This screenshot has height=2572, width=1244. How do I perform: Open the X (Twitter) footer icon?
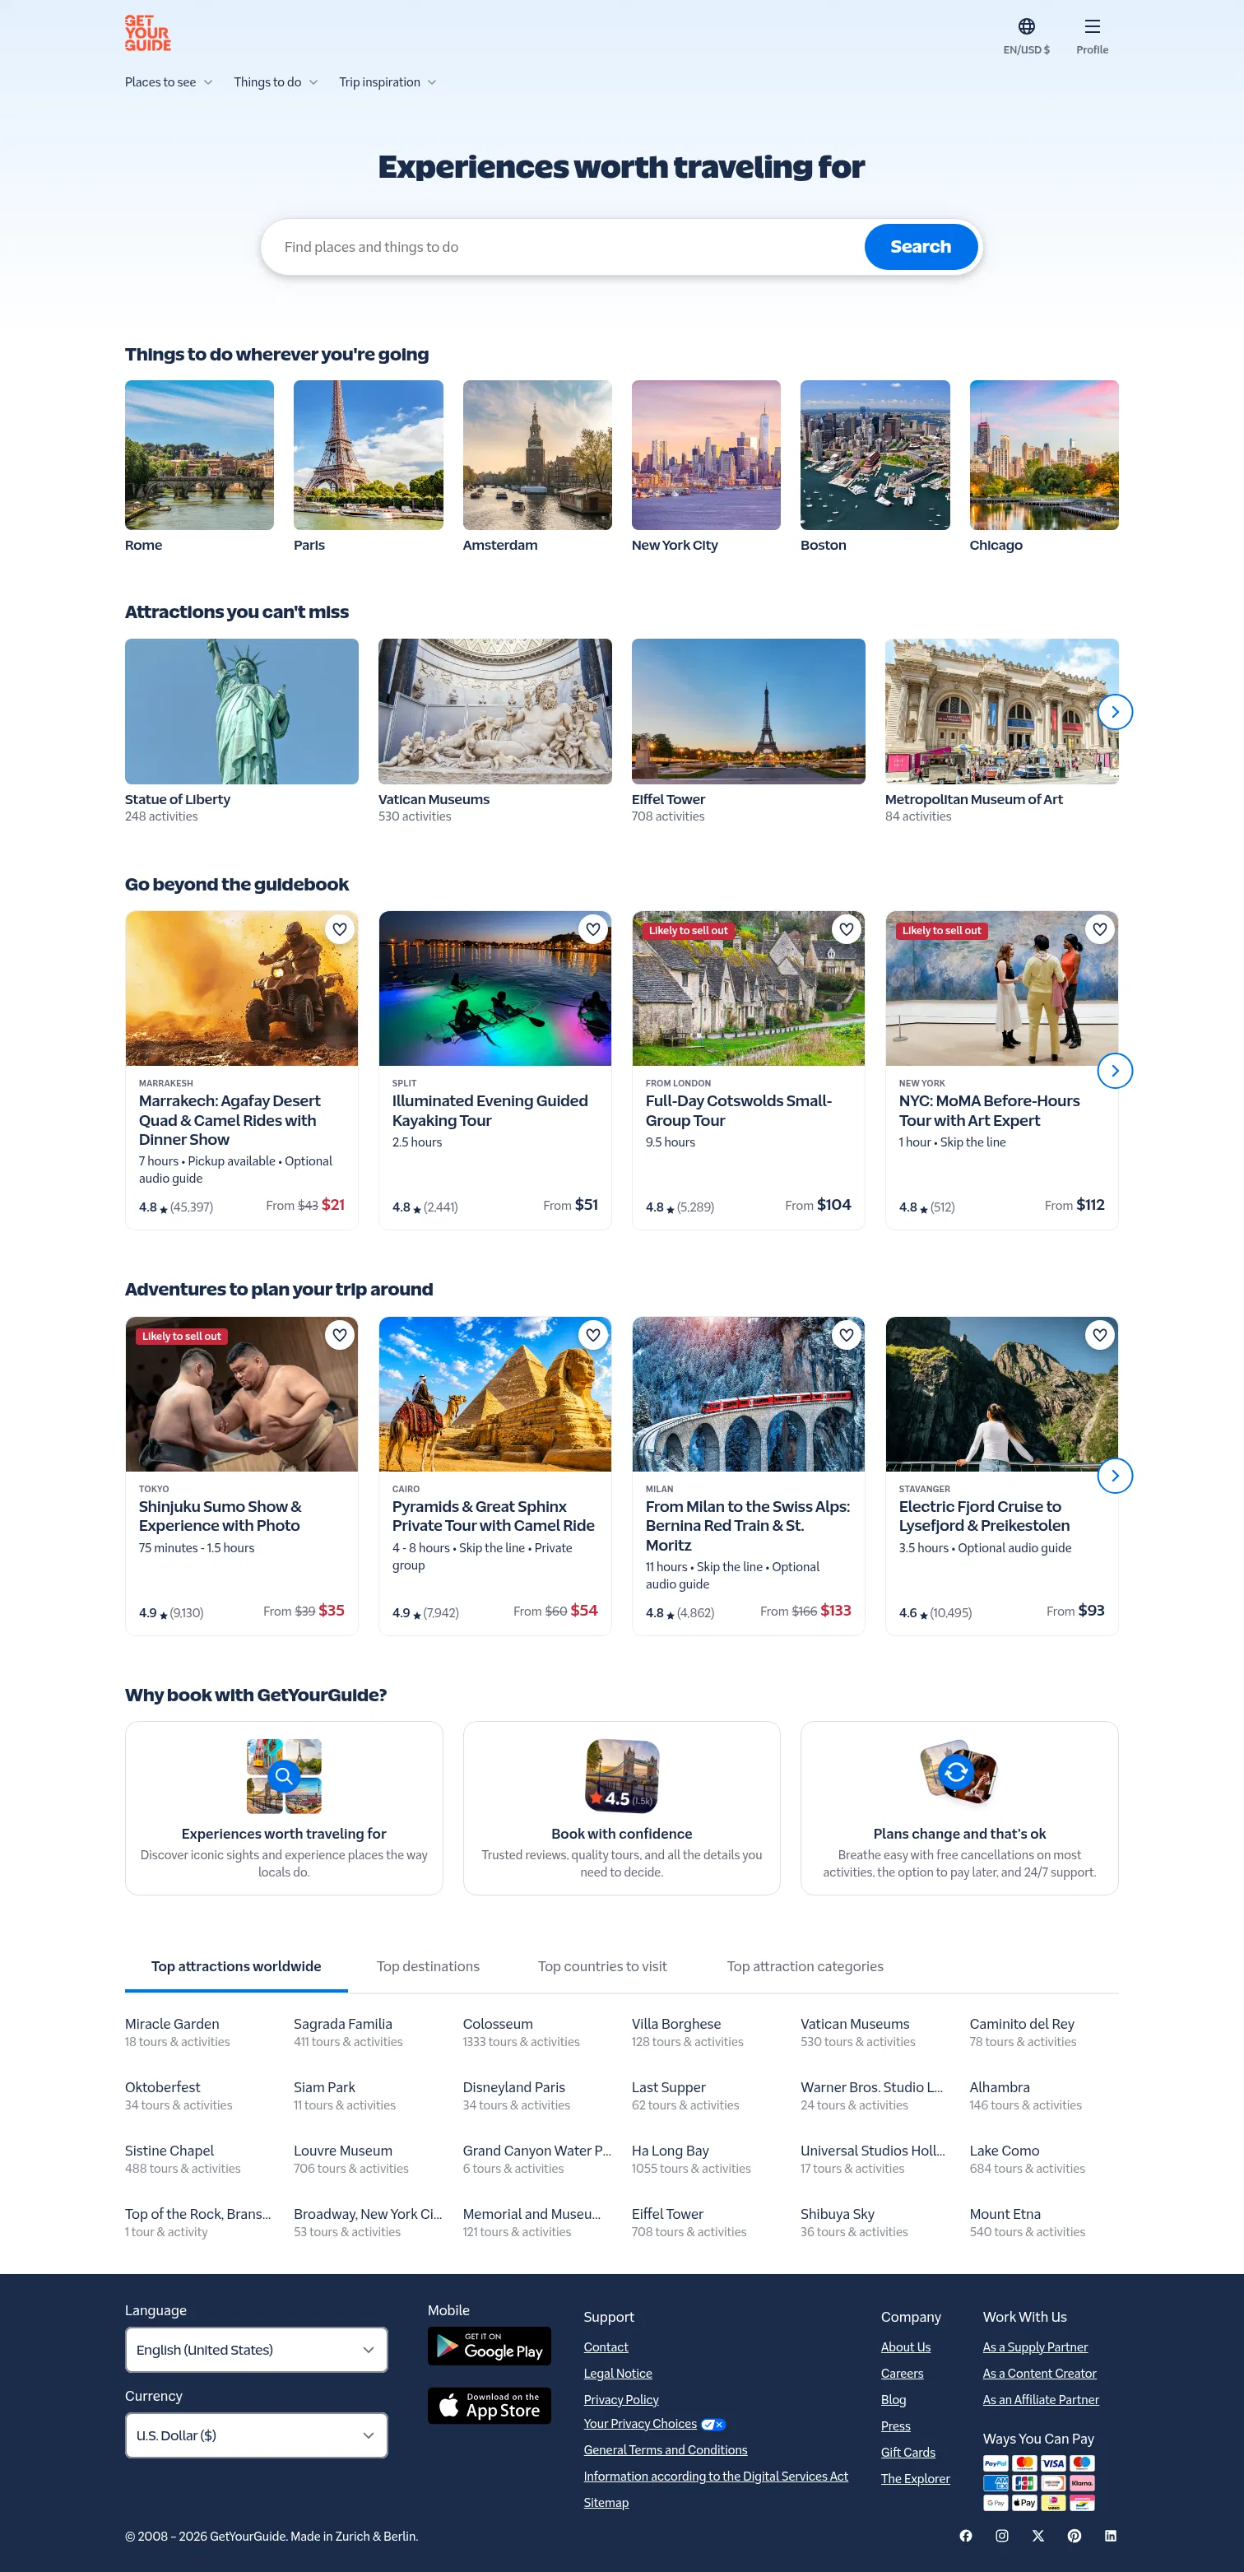tap(1038, 2535)
